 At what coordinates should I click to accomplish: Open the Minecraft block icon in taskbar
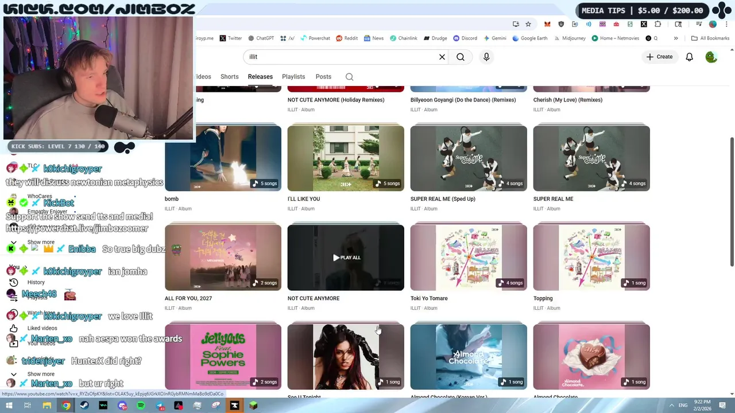tap(253, 406)
